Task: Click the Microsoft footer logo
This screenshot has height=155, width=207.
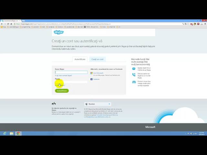Action: click(x=150, y=127)
